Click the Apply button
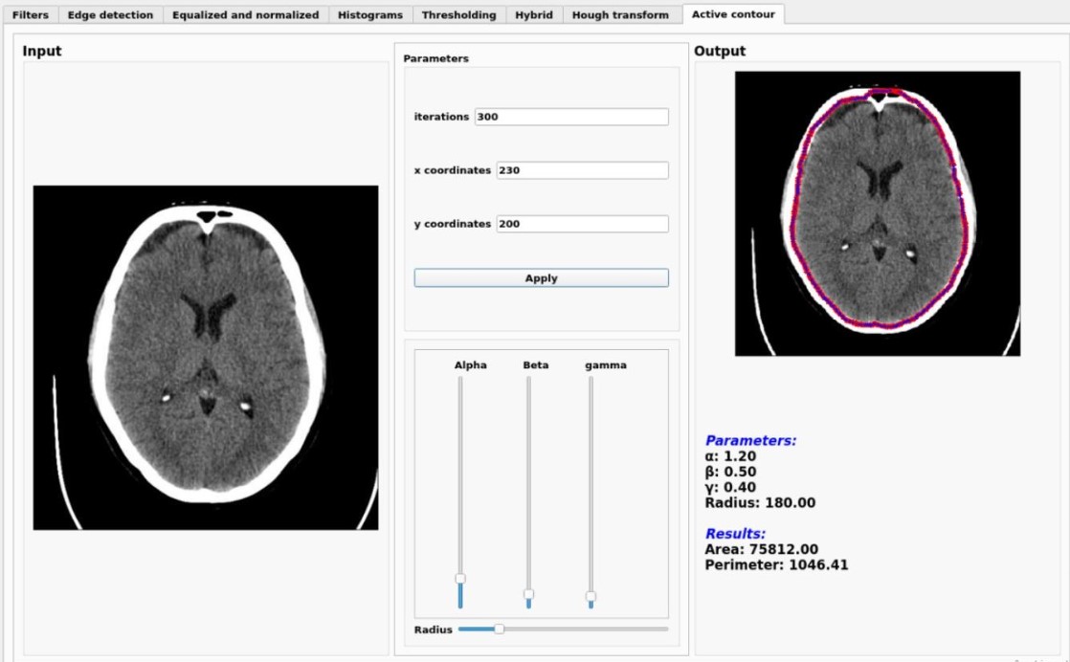The image size is (1070, 662). tap(541, 276)
